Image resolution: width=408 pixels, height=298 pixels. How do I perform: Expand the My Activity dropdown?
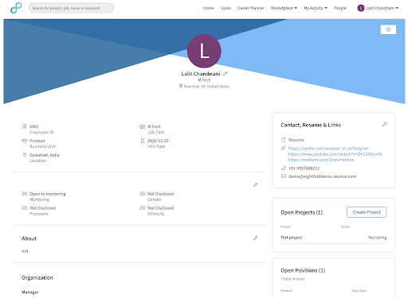[x=316, y=8]
